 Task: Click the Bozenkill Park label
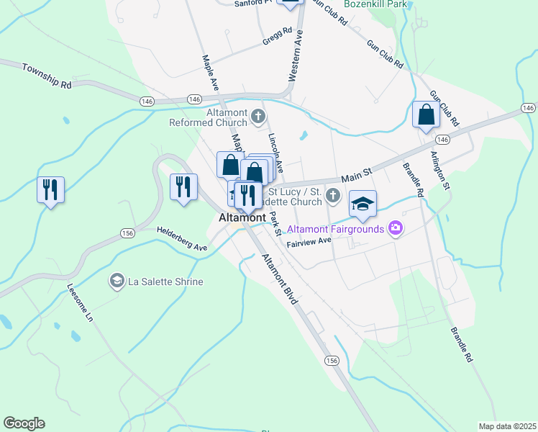point(375,4)
